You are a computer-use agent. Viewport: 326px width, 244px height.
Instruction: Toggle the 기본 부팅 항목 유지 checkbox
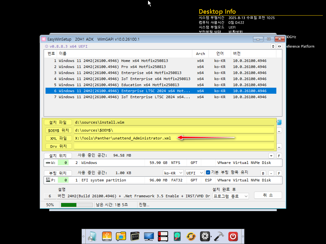click(208, 173)
